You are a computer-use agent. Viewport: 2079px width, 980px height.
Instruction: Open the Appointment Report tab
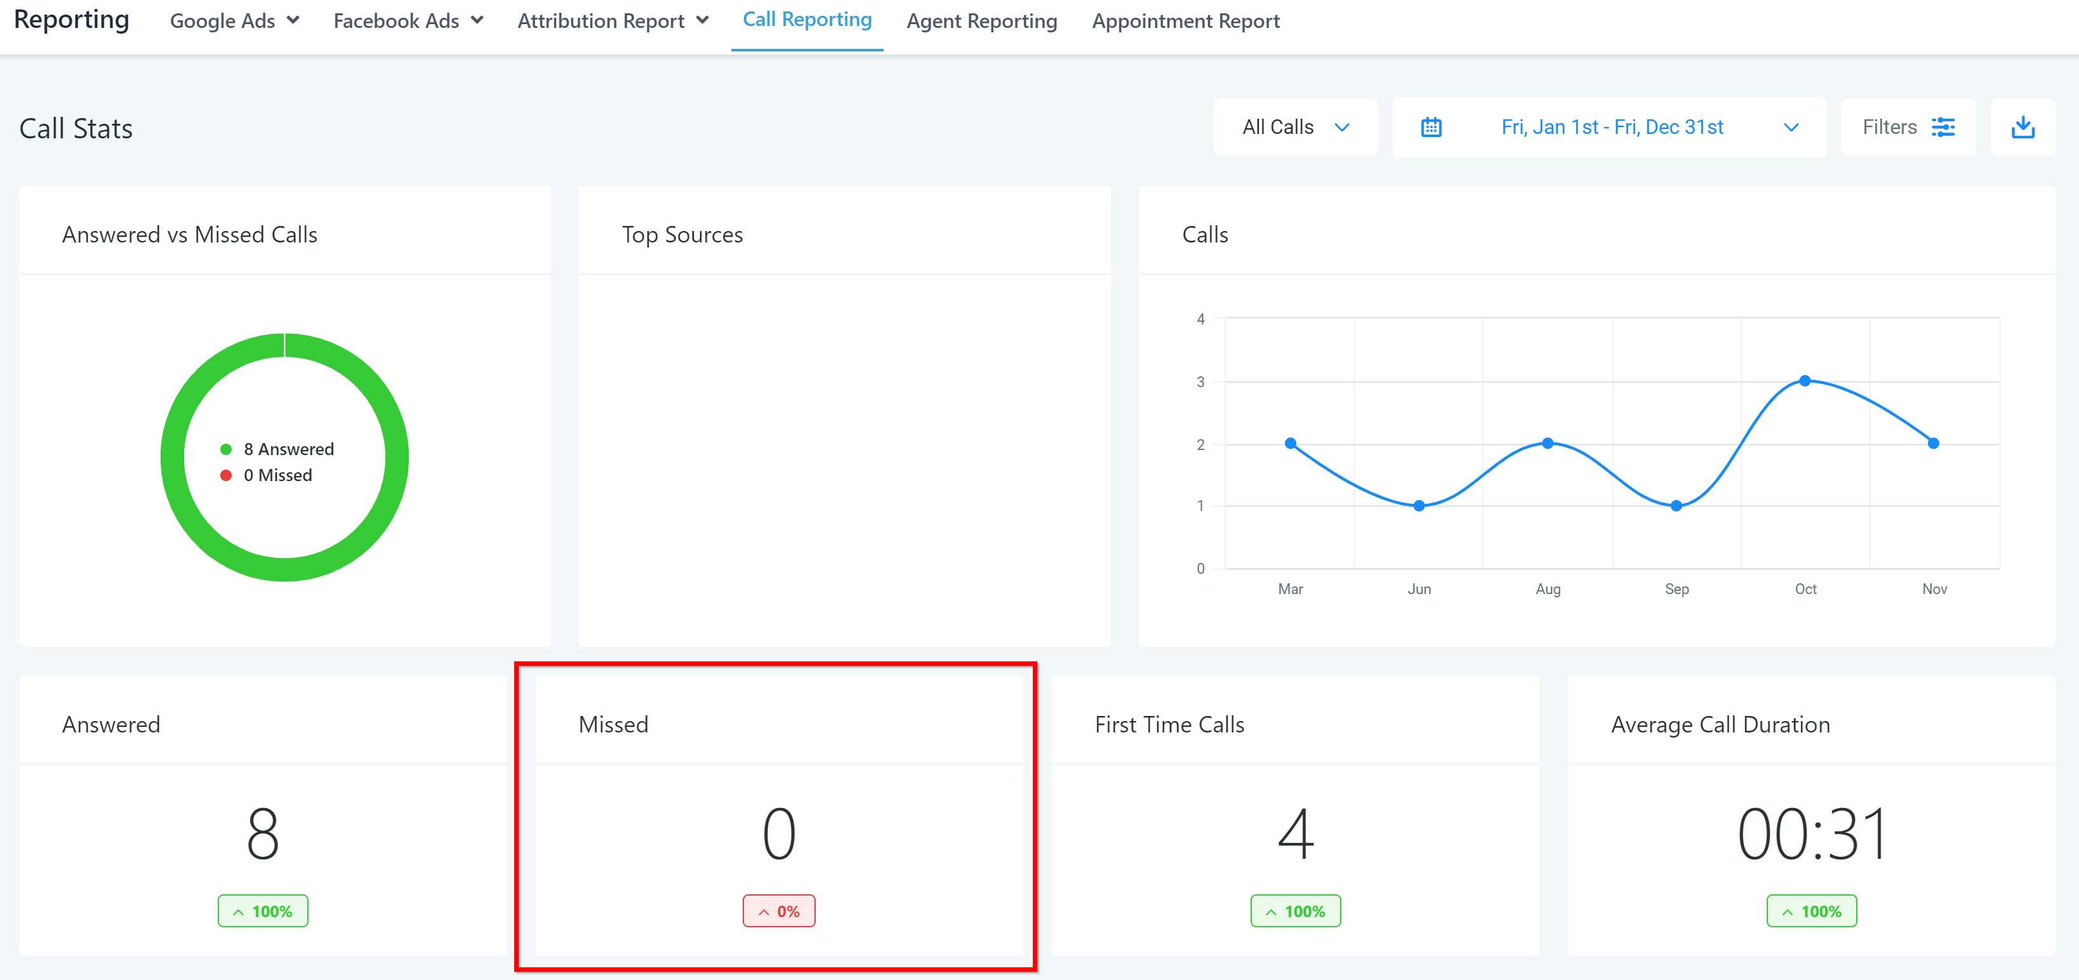coord(1186,21)
